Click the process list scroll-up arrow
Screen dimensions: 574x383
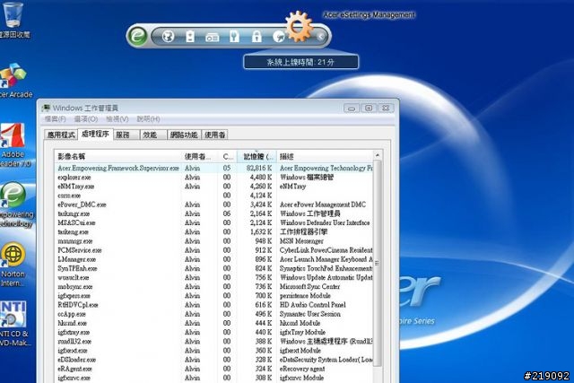point(378,155)
